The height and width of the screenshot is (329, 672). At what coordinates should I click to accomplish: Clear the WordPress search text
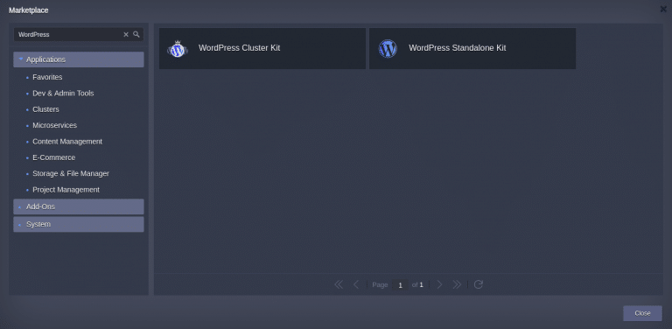126,35
